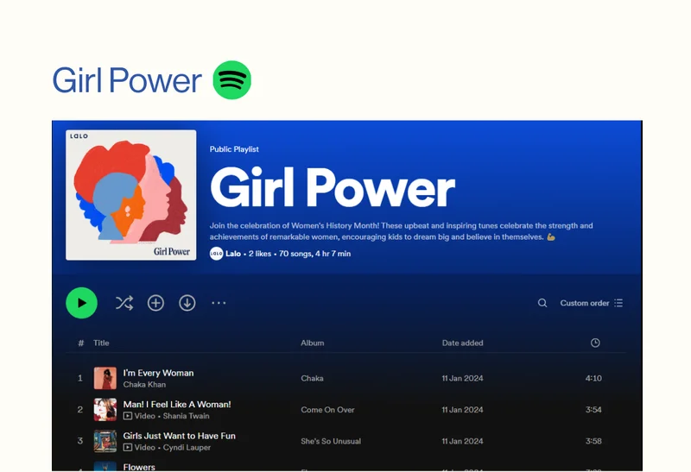The height and width of the screenshot is (472, 691).
Task: Select Girls Just Want to Have Fun
Action: point(180,436)
